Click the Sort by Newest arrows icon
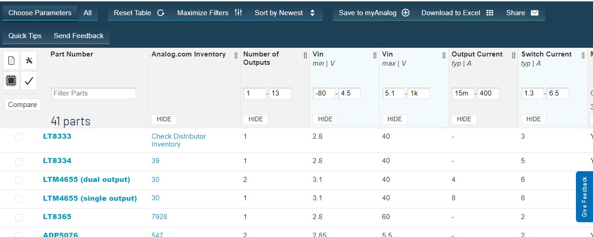The height and width of the screenshot is (237, 593). pos(312,13)
